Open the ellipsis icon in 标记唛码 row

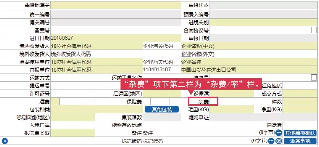[x=271, y=141]
